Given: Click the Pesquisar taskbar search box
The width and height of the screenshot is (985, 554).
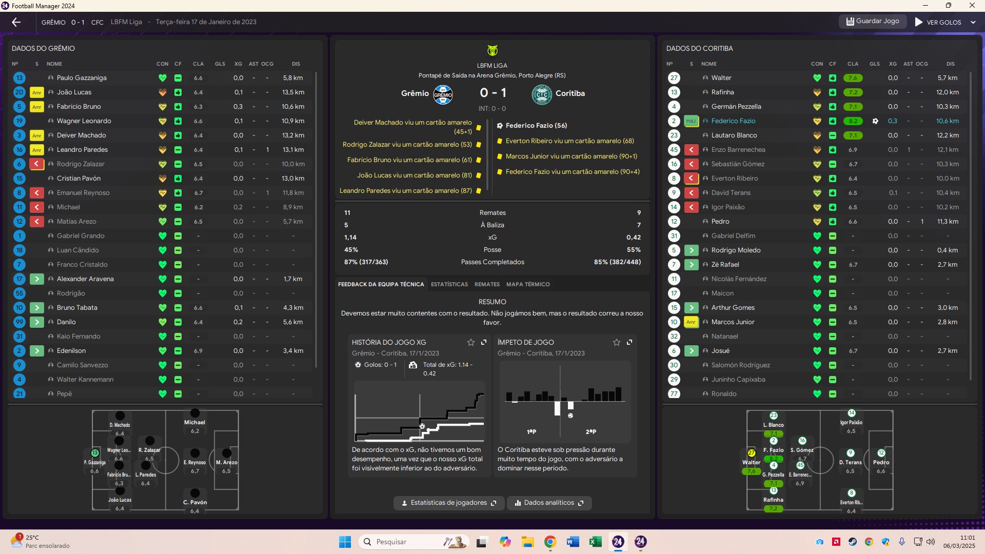Looking at the screenshot, I should click(x=413, y=542).
